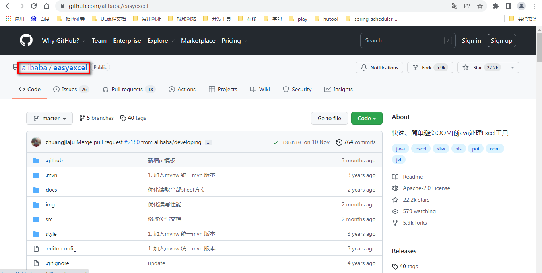Open the hutool bookmarks folder
The image size is (542, 273).
click(x=326, y=19)
